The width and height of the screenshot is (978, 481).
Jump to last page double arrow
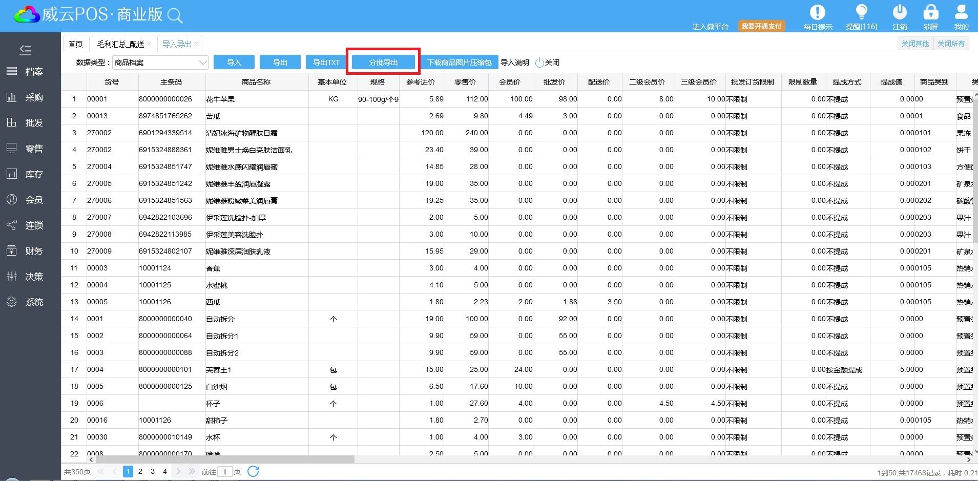192,471
